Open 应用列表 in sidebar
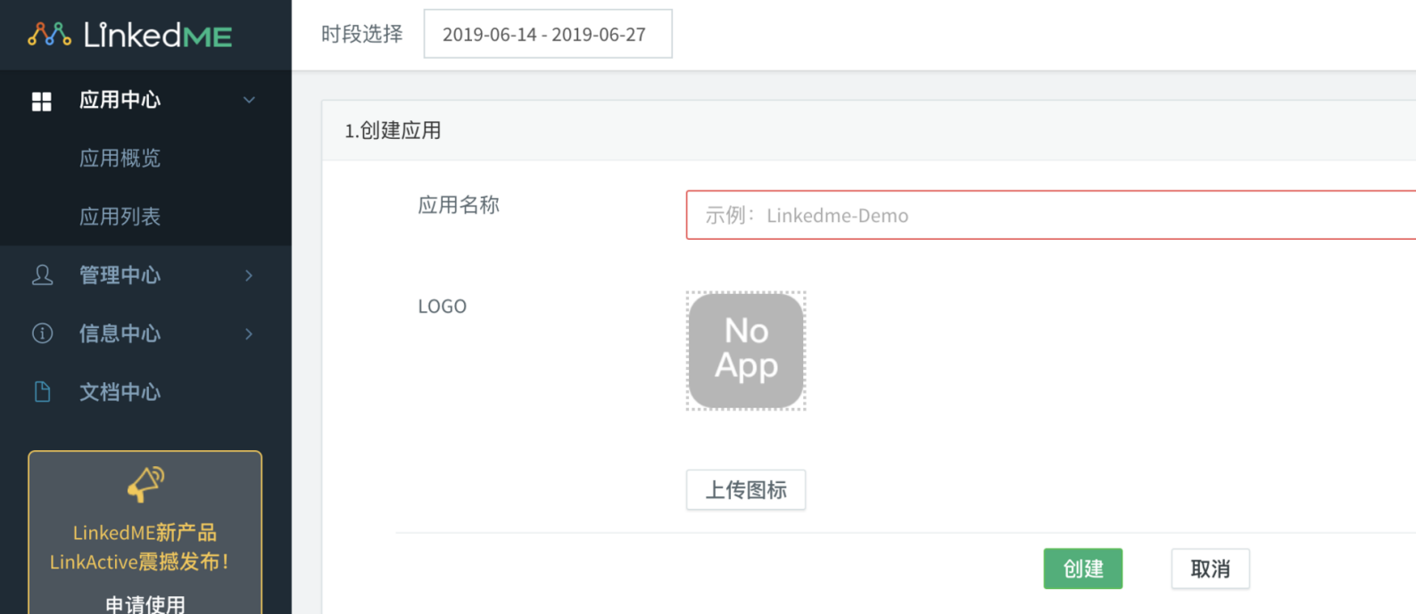 point(120,217)
